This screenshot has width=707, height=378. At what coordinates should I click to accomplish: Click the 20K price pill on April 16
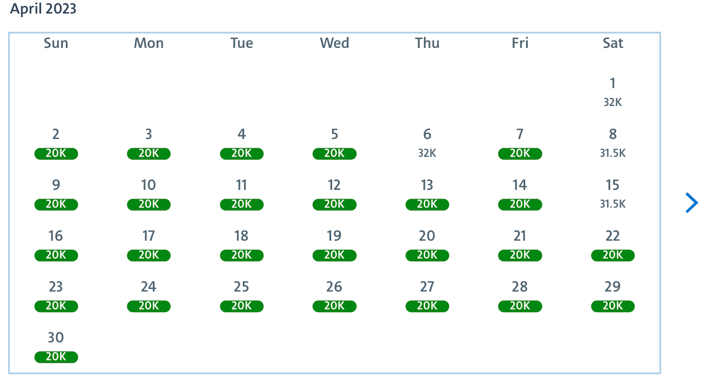(x=56, y=255)
